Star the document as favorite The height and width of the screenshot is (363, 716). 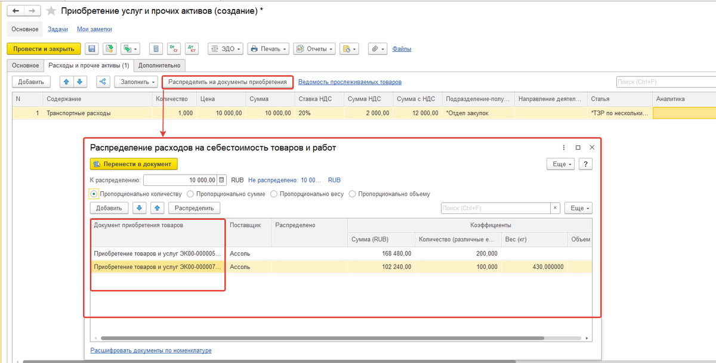(52, 11)
